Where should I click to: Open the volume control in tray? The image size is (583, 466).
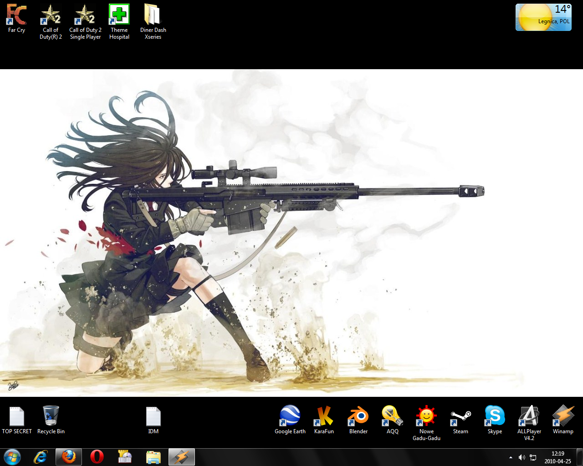coord(522,457)
